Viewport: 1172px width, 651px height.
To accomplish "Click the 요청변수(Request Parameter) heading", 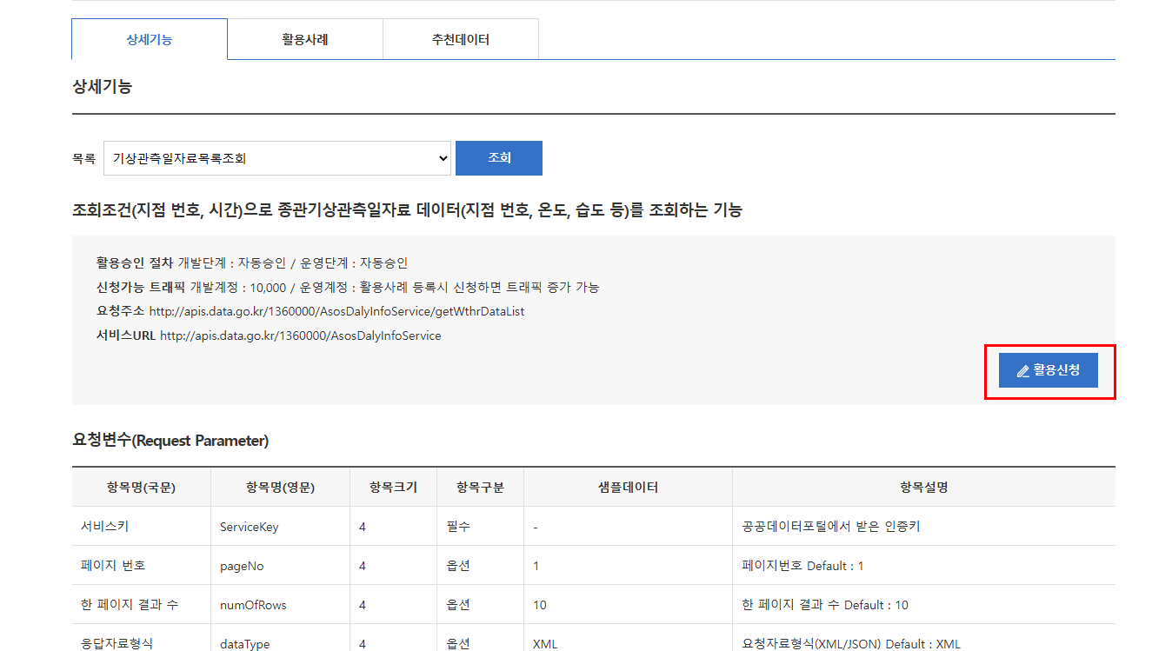I will (x=170, y=441).
